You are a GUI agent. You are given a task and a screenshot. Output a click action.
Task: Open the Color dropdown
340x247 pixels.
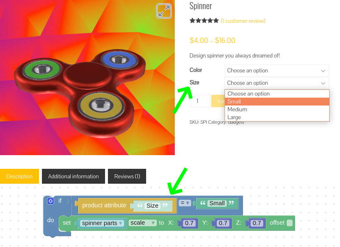276,71
